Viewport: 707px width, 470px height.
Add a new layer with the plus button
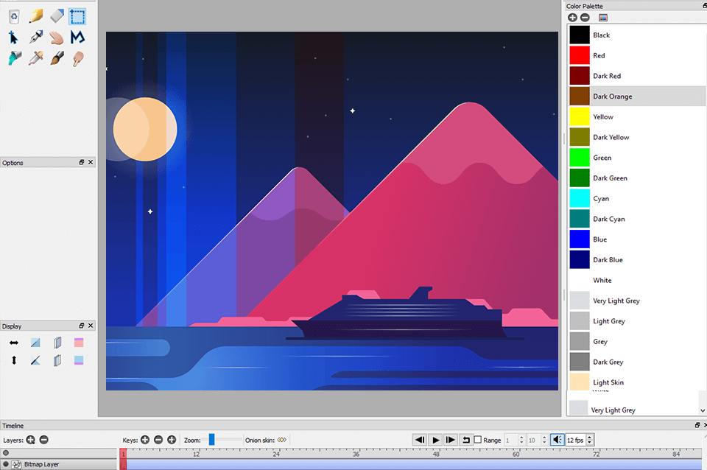pos(31,440)
